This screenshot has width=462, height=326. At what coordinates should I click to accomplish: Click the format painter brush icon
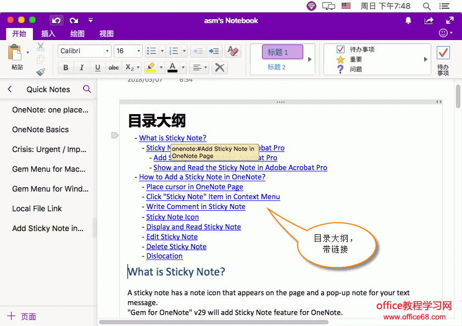[x=41, y=71]
